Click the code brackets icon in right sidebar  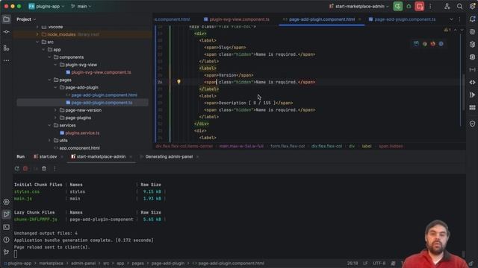[x=472, y=83]
